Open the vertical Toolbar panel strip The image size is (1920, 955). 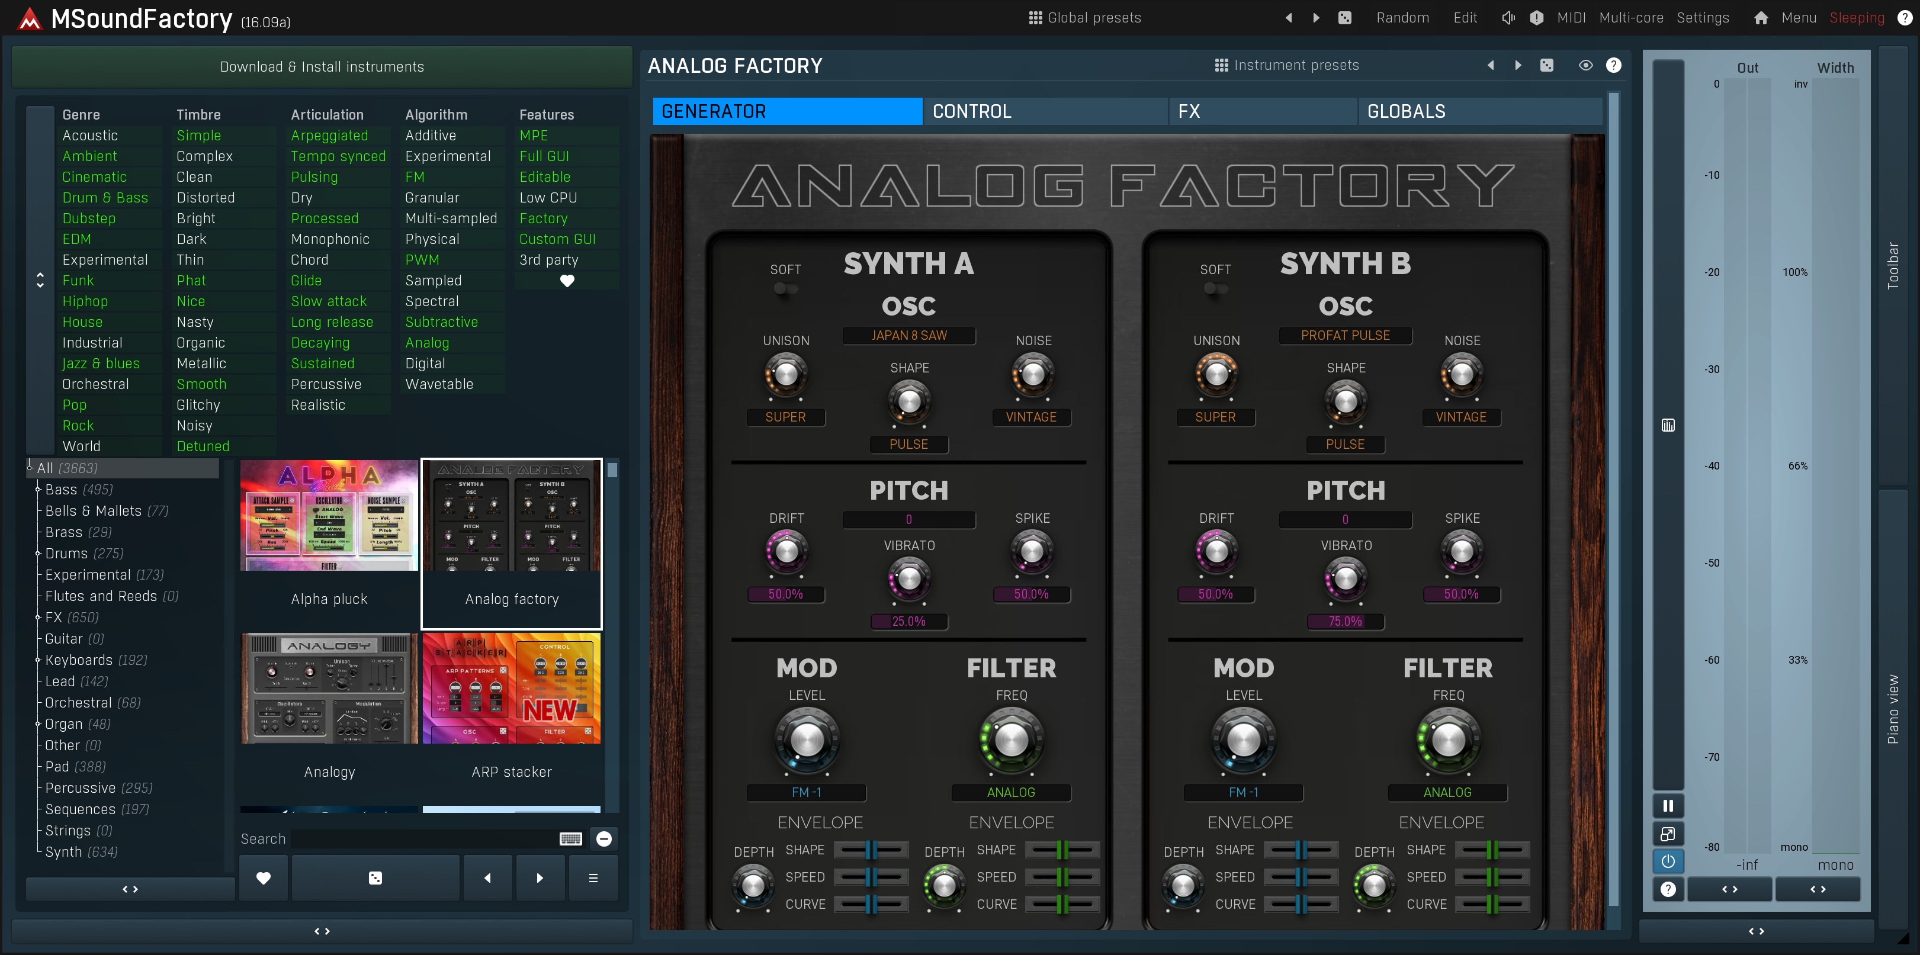point(1892,266)
